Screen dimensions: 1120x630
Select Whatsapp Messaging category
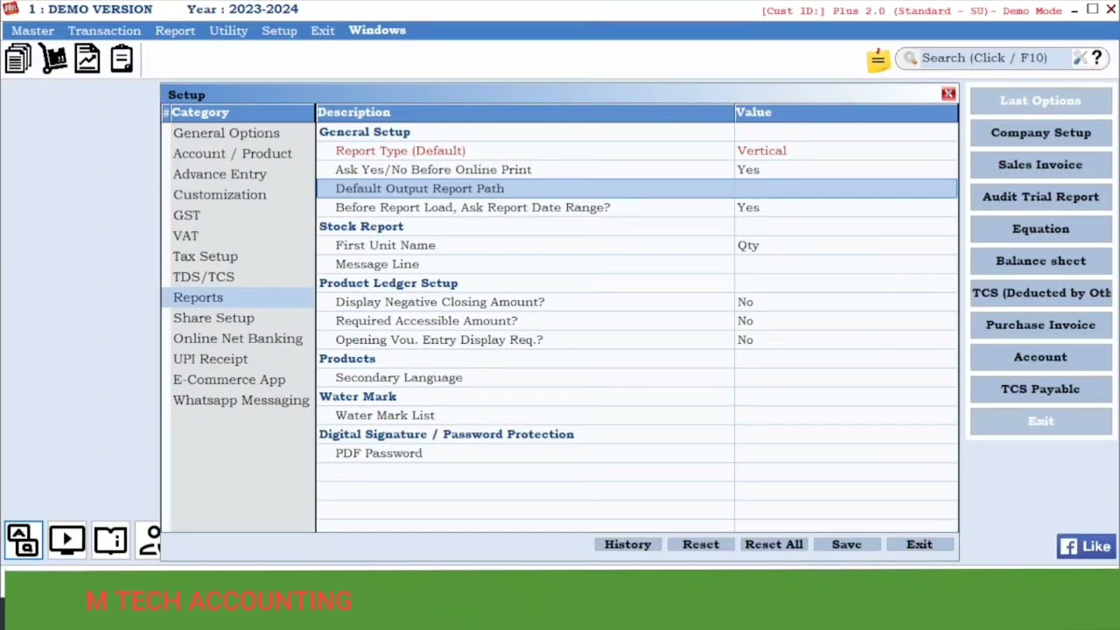pos(241,400)
